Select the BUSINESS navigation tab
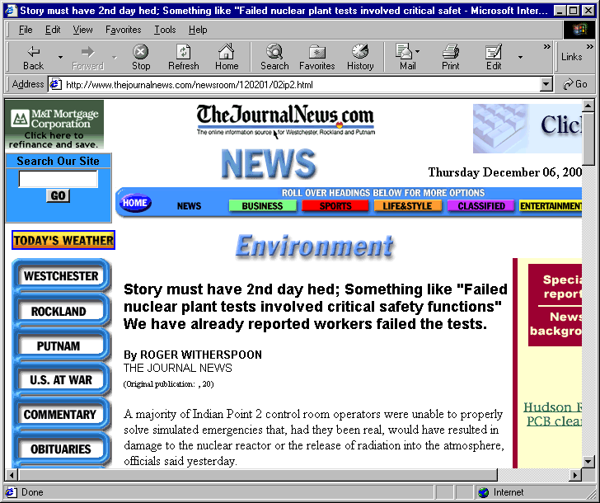The height and width of the screenshot is (503, 600). 262,206
